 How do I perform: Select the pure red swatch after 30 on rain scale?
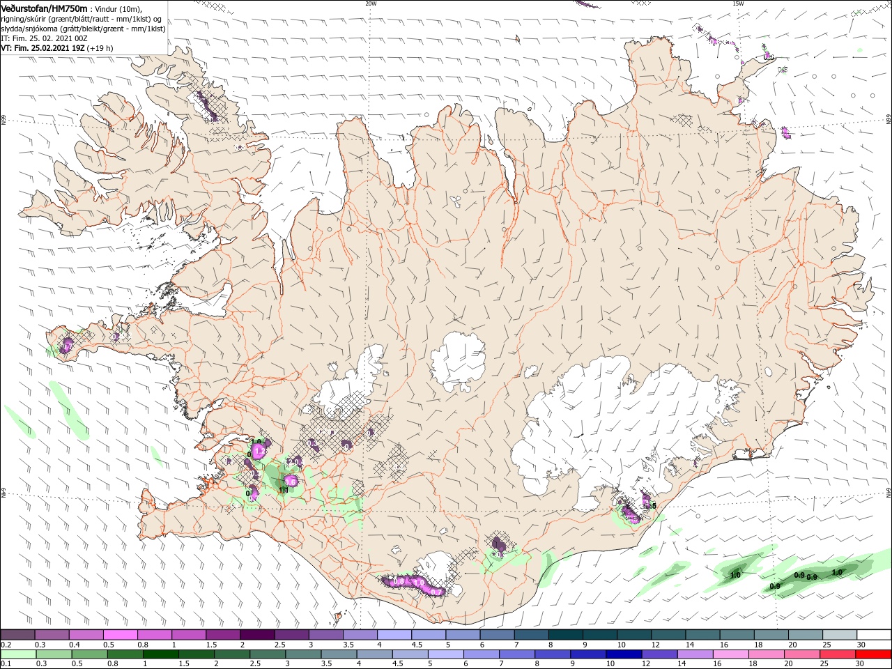(874, 654)
